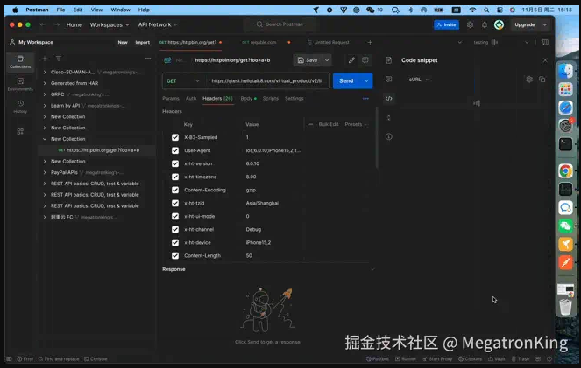
Task: Open the Environments sidebar panel
Action: [20, 84]
